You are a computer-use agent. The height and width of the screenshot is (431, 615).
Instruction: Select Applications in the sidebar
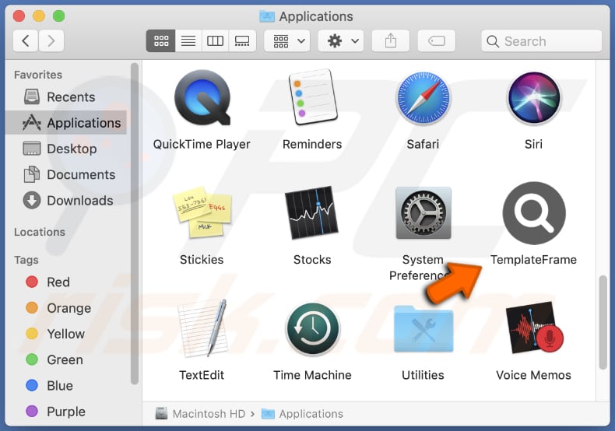point(66,123)
